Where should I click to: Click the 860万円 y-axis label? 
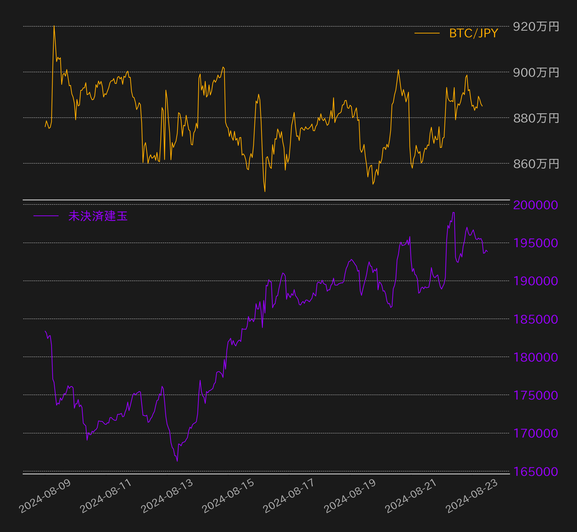(x=536, y=164)
